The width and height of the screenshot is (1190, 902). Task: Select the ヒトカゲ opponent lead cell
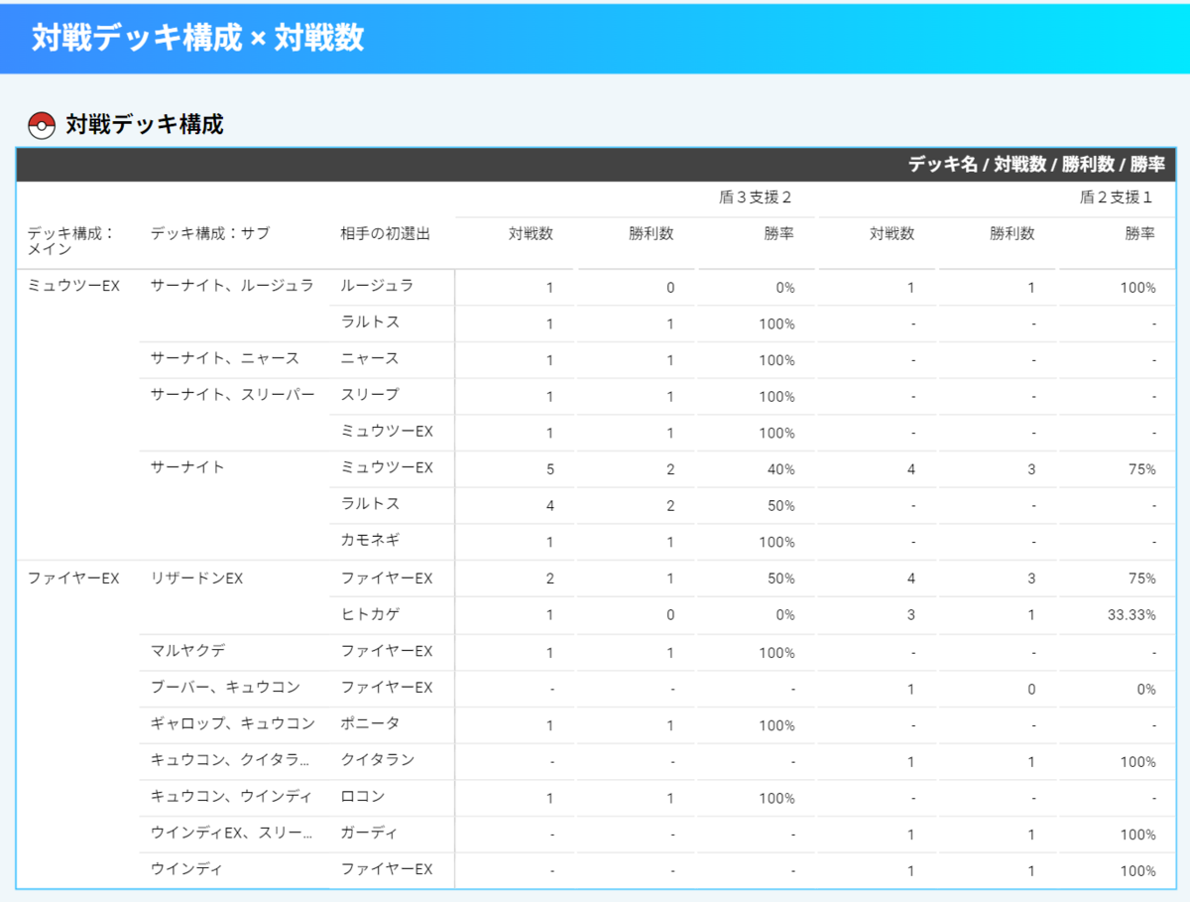pyautogui.click(x=369, y=614)
